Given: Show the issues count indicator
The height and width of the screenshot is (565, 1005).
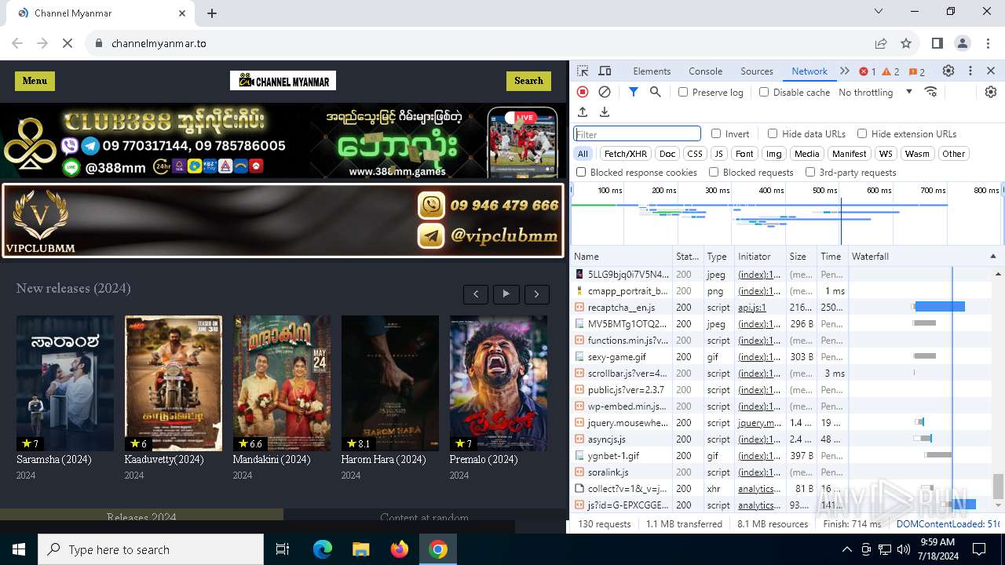Looking at the screenshot, I should click(917, 71).
